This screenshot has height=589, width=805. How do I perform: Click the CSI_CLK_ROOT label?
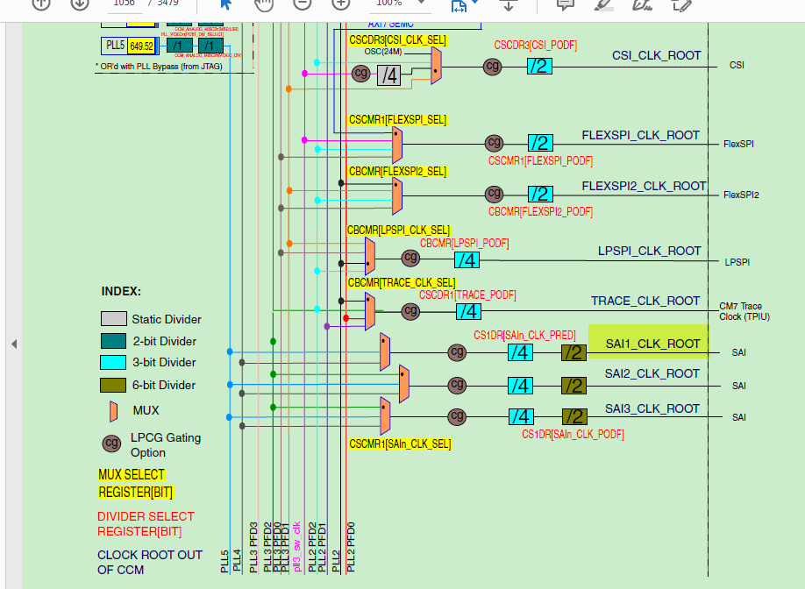click(x=656, y=55)
